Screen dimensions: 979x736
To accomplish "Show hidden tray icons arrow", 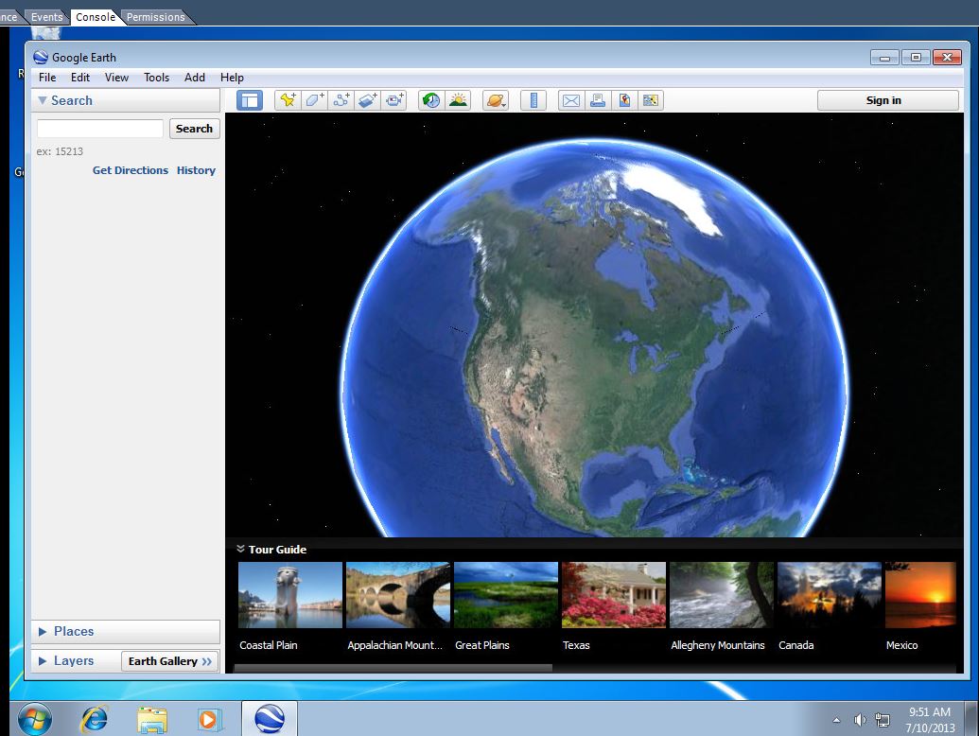I will [x=836, y=721].
